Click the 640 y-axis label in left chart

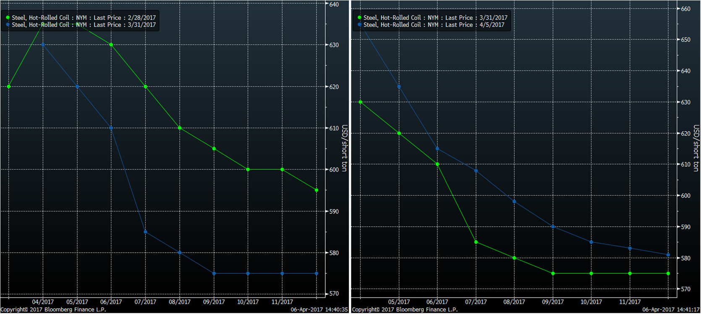pyautogui.click(x=334, y=5)
